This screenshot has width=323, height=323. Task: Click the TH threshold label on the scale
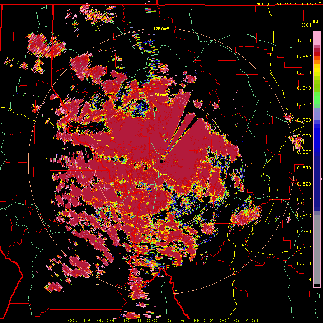coord(308,279)
